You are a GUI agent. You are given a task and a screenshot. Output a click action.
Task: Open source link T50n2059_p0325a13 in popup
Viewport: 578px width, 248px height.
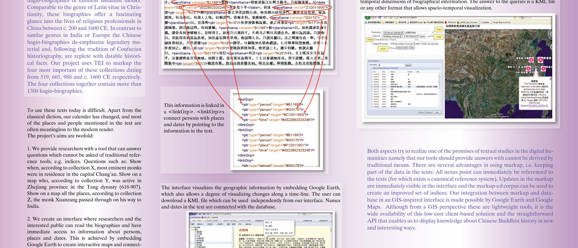[537, 106]
